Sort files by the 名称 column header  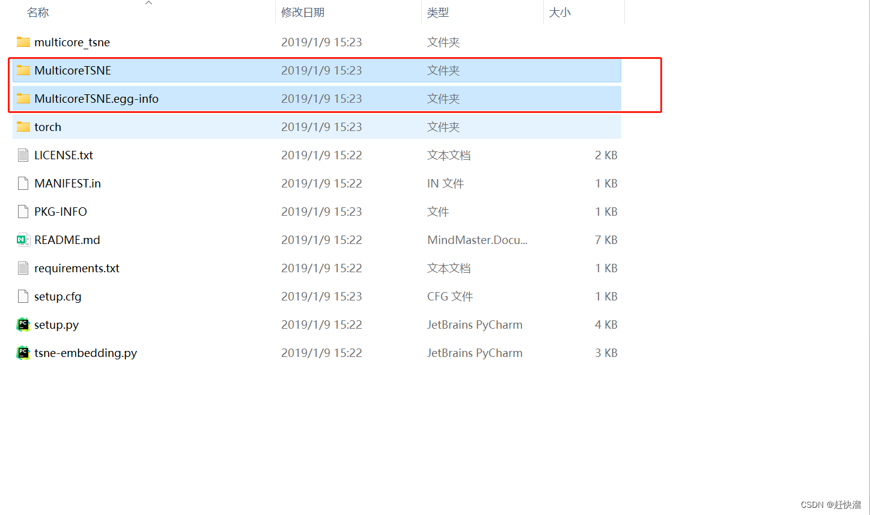click(x=38, y=12)
